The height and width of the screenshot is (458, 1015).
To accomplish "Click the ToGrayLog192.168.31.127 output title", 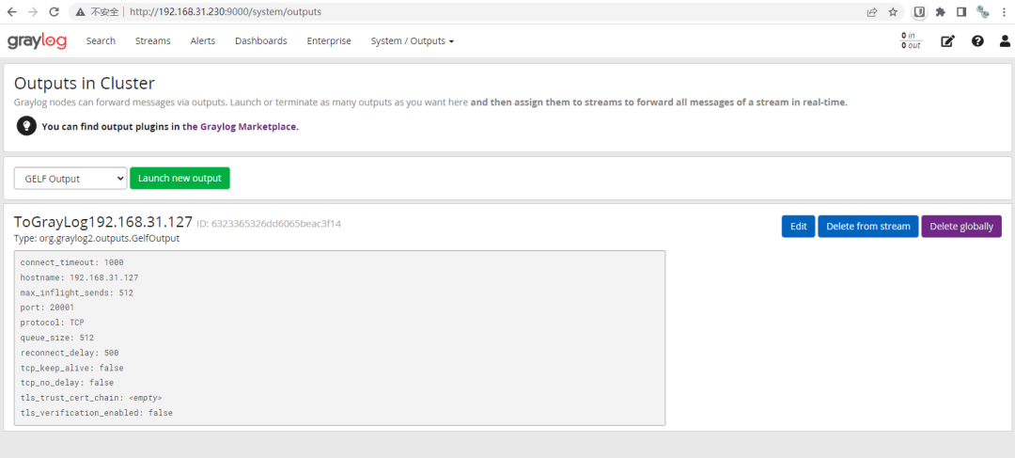I will 103,222.
